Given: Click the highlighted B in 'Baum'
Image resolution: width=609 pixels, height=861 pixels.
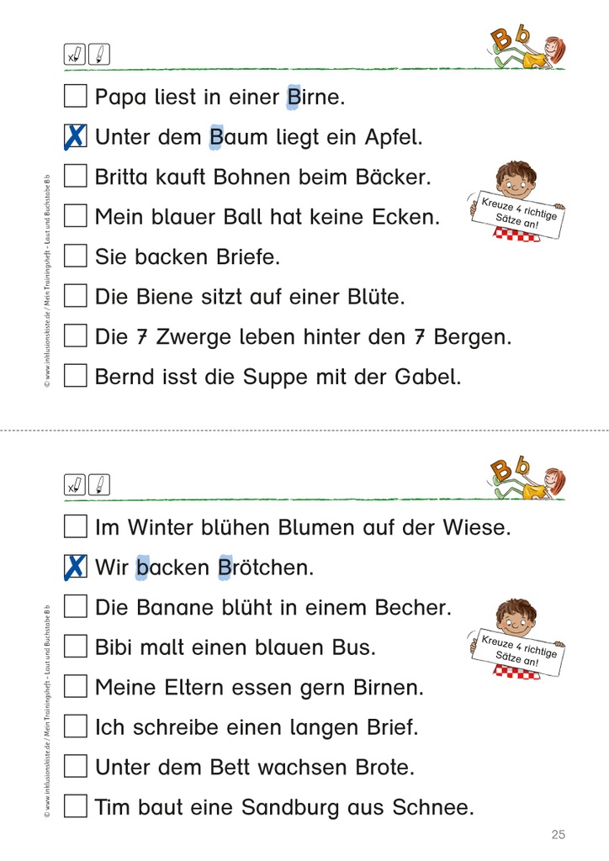Looking at the screenshot, I should pos(216,136).
